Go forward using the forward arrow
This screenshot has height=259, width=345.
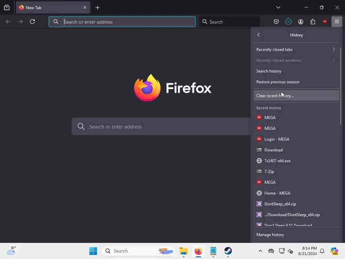(20, 22)
